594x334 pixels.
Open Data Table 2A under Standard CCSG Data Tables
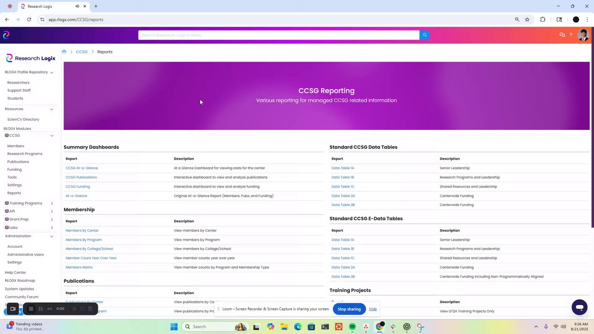pos(343,196)
